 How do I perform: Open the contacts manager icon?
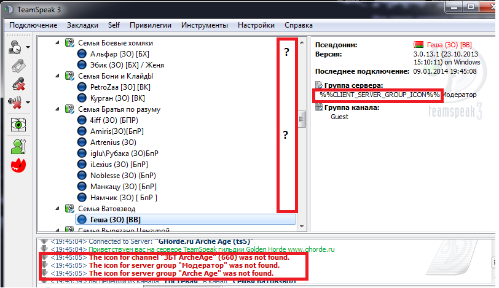click(x=18, y=147)
